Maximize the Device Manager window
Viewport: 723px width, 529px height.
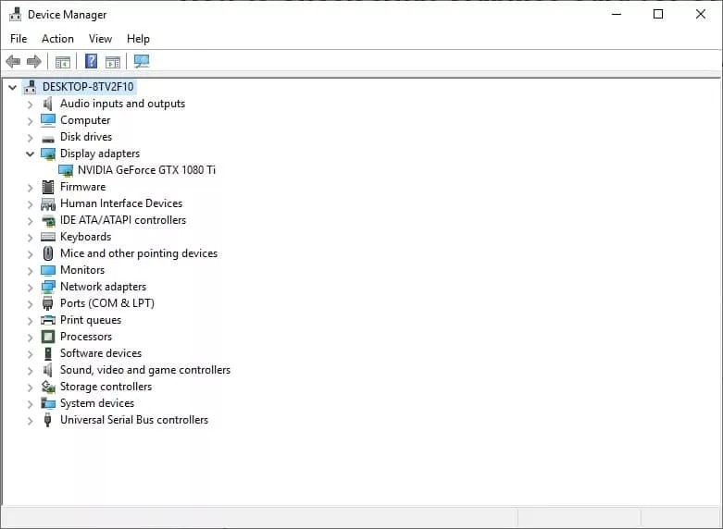point(658,14)
